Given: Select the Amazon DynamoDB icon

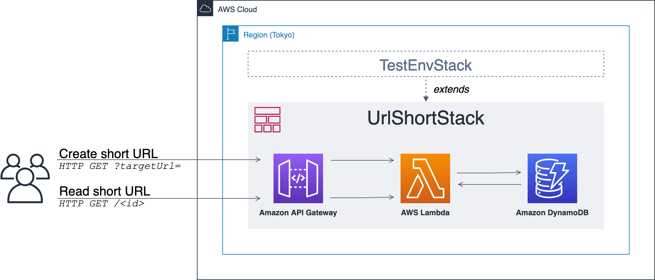Looking at the screenshot, I should pyautogui.click(x=552, y=178).
